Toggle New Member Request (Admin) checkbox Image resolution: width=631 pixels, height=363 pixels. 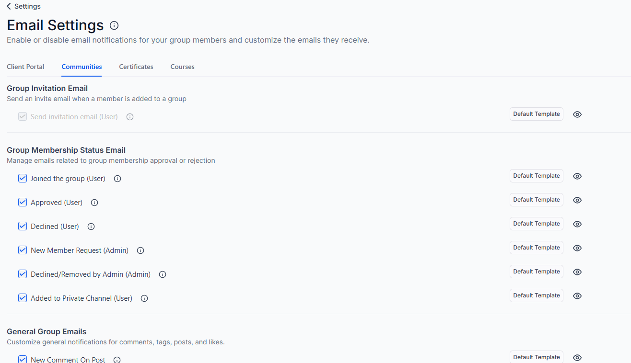click(23, 250)
